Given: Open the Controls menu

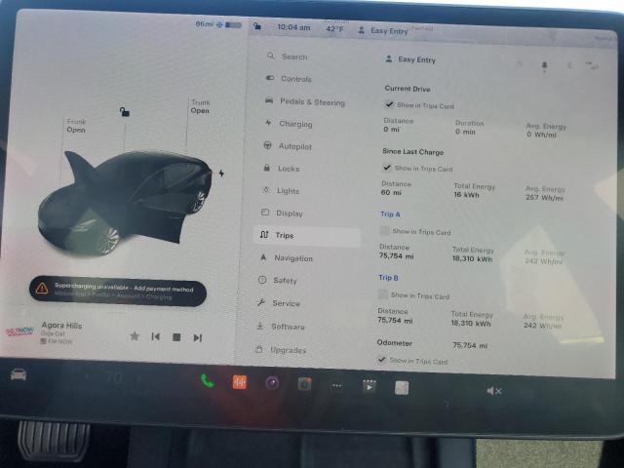Looking at the screenshot, I should (x=289, y=79).
